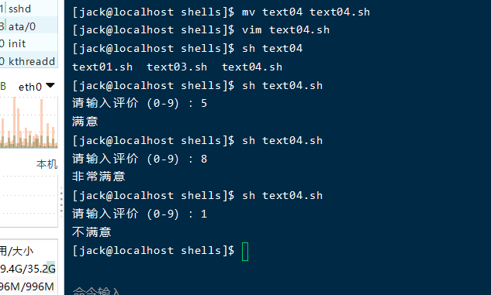Click the green terminal cursor
The image size is (491, 295).
(245, 252)
